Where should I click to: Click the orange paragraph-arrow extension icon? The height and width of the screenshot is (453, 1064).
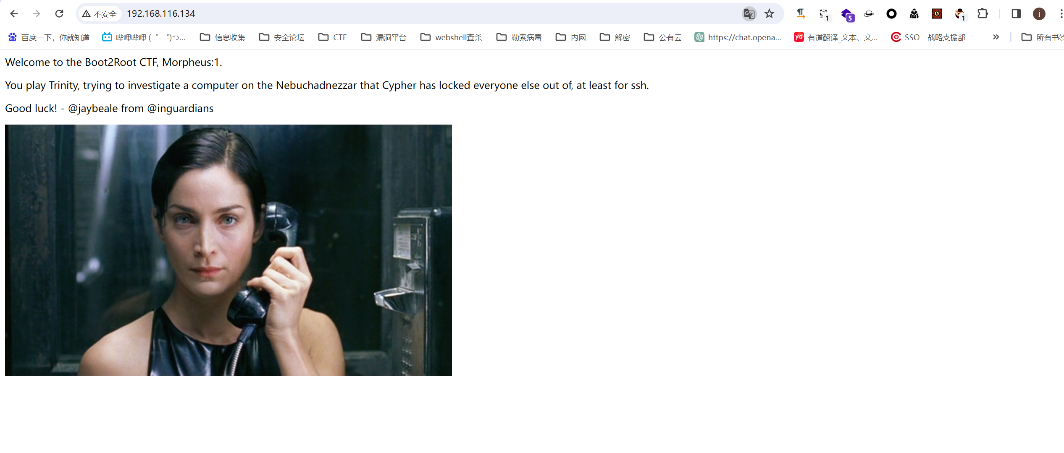(801, 14)
